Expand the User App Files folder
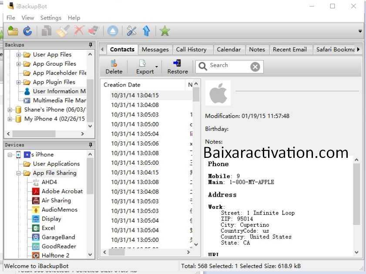 pos(18,55)
